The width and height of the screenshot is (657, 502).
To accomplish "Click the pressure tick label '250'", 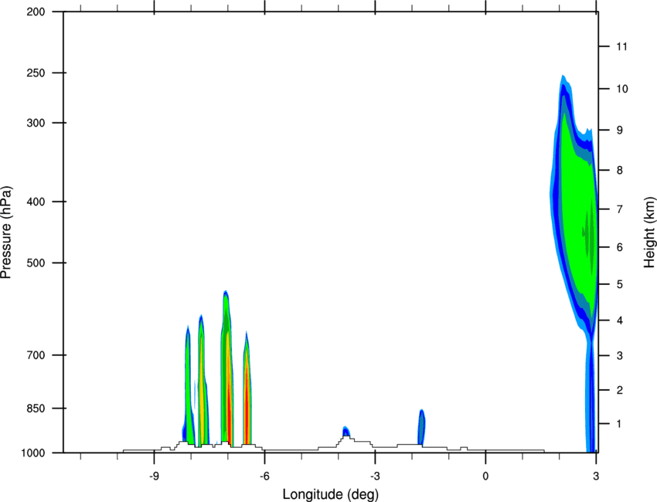I will pyautogui.click(x=36, y=73).
